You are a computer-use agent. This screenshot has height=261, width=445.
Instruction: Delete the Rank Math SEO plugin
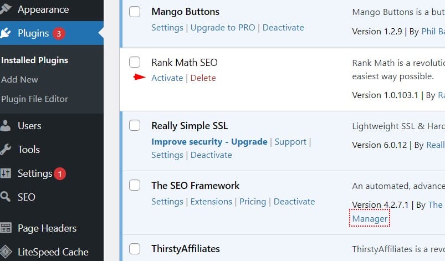click(x=203, y=78)
